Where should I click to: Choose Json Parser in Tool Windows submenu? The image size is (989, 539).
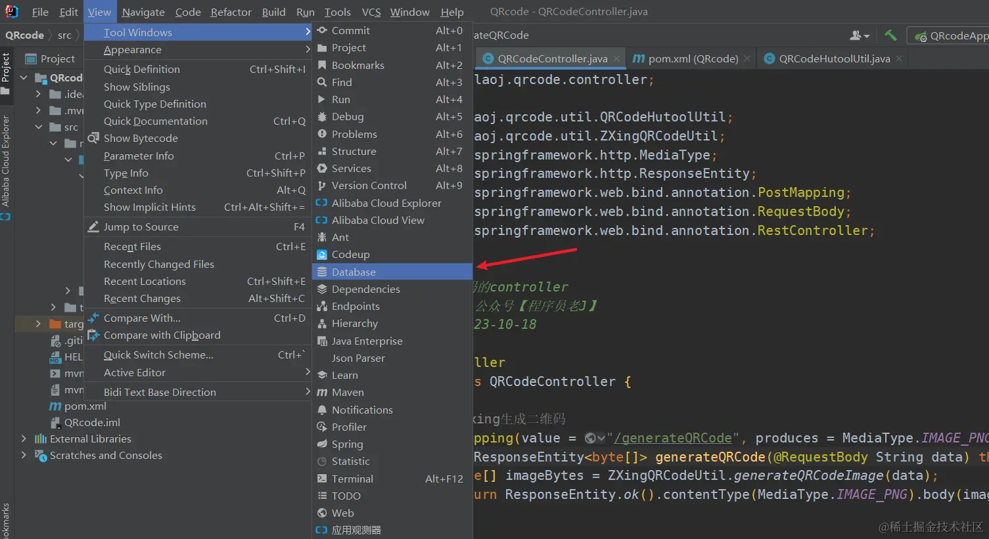pos(392,358)
